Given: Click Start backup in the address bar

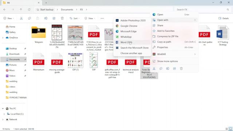Looking at the screenshot, I should pyautogui.click(x=45, y=9).
